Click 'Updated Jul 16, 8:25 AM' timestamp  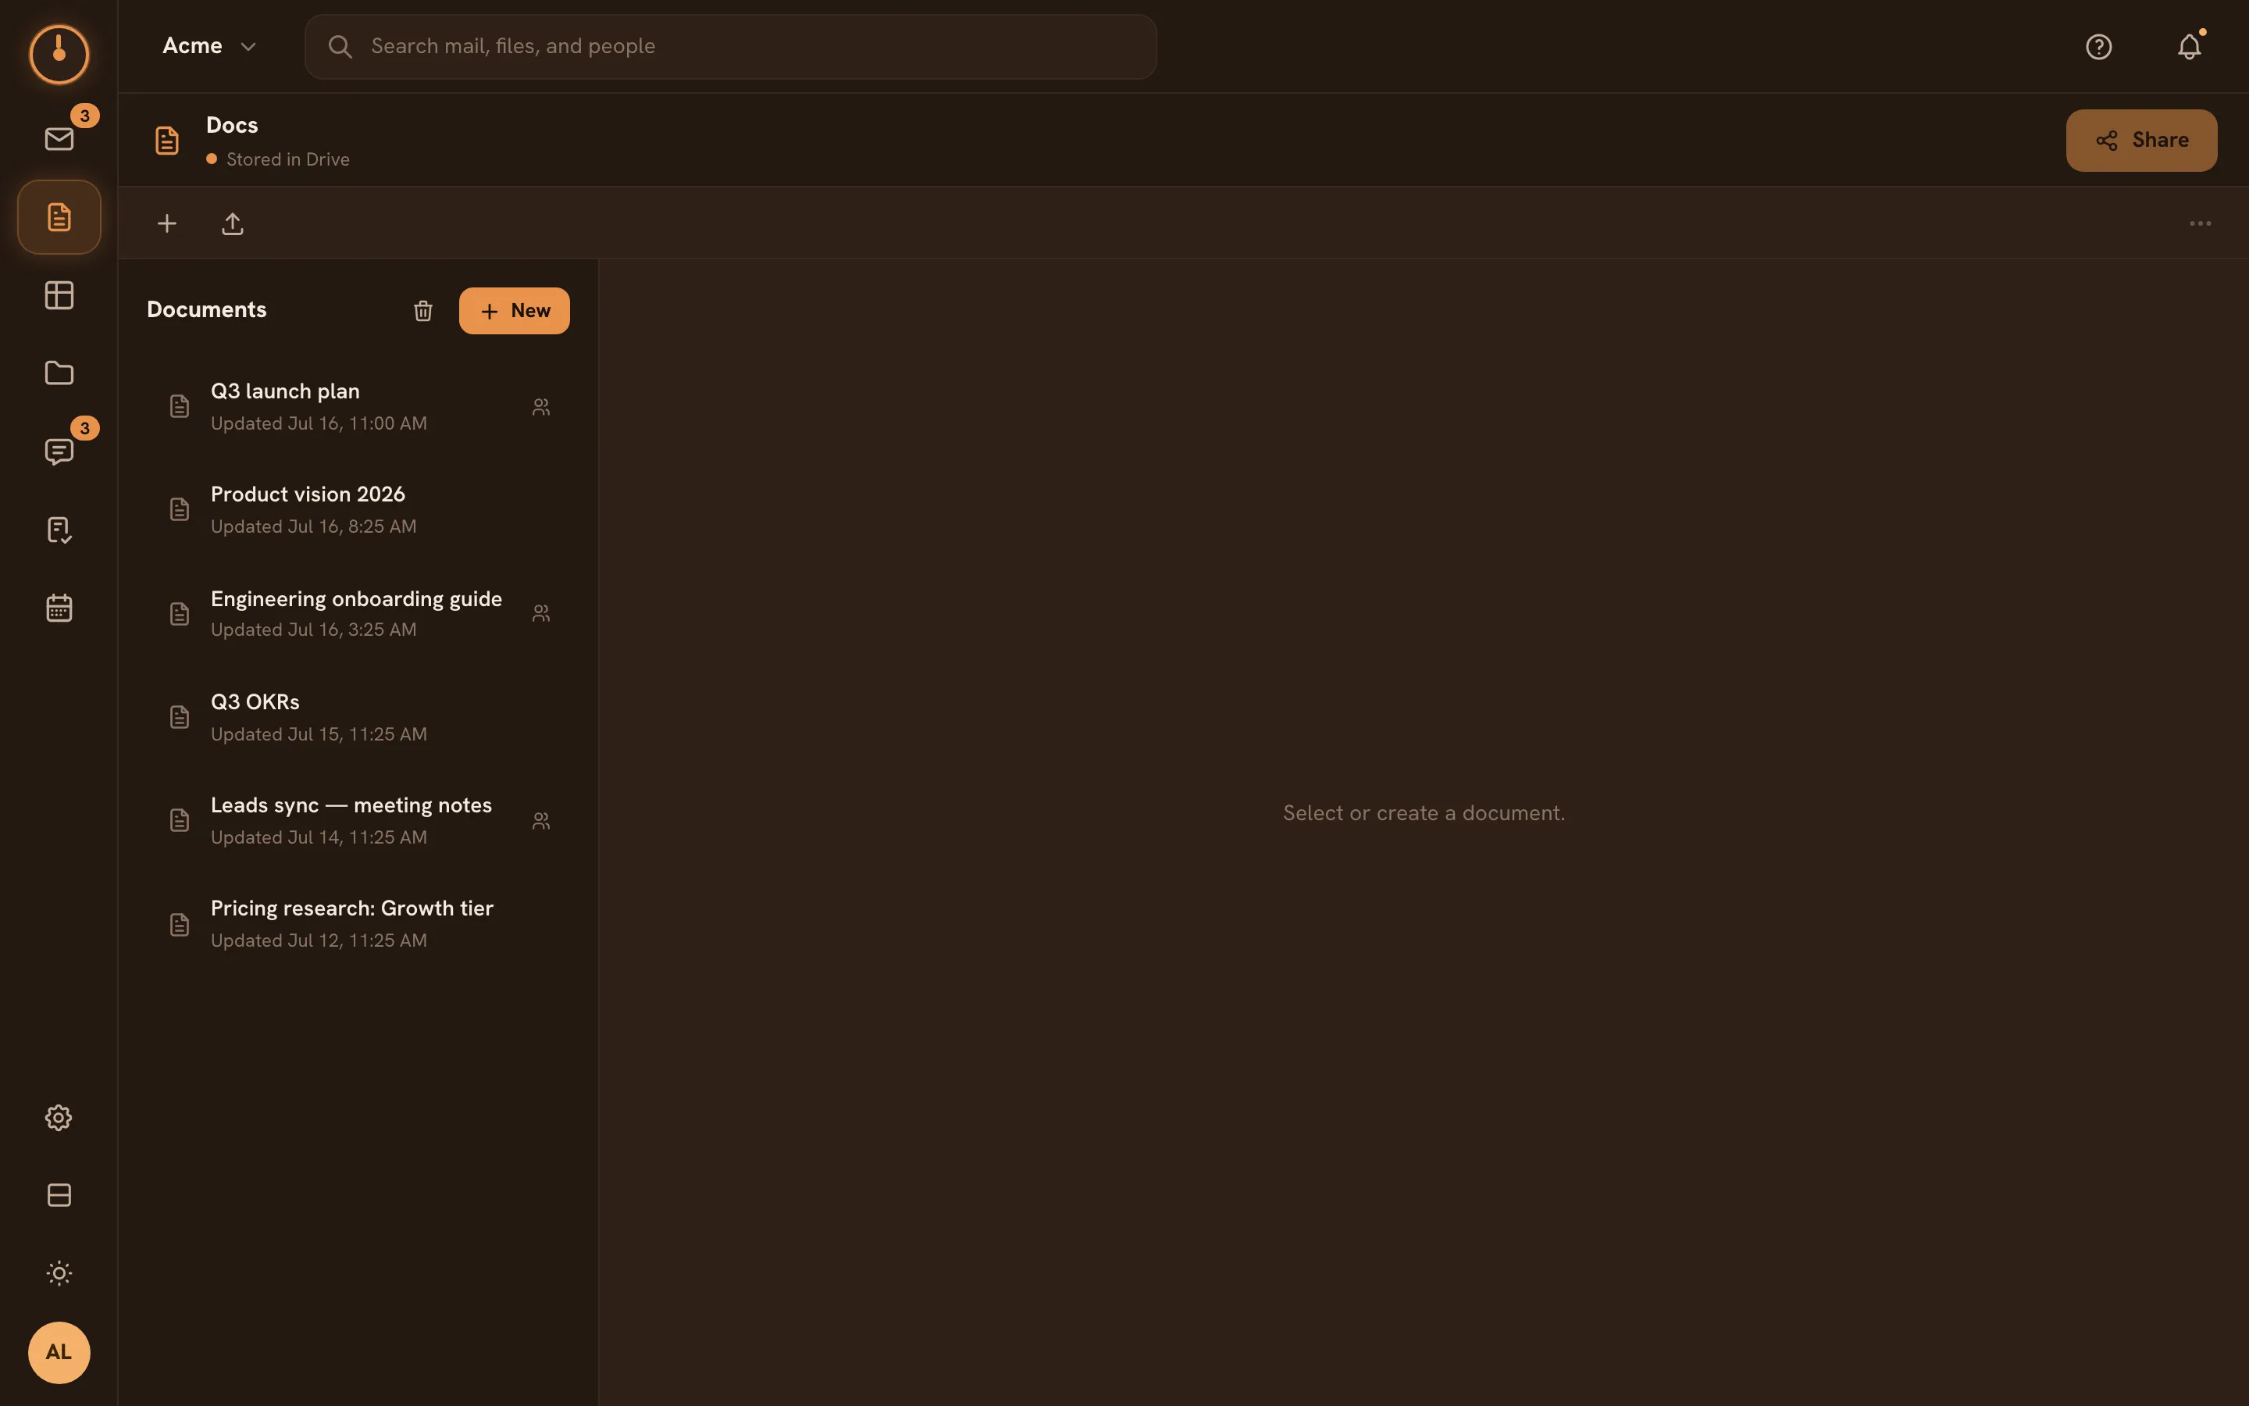(x=313, y=526)
